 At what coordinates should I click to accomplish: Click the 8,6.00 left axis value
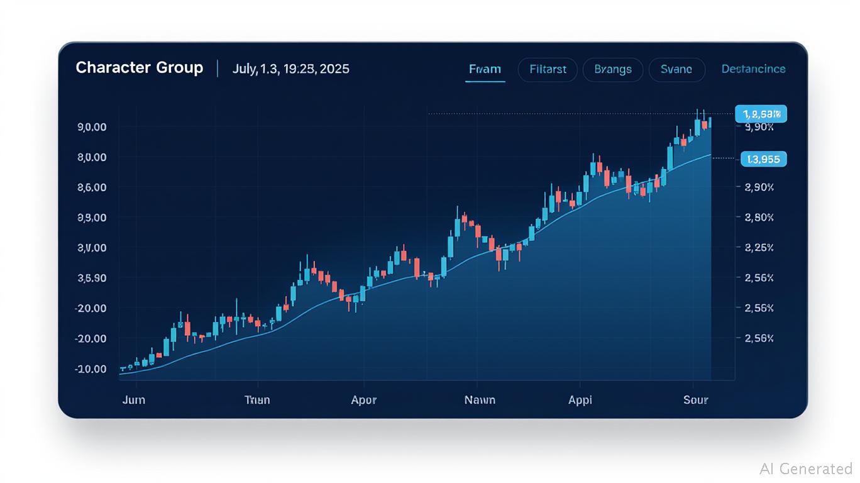click(x=91, y=187)
